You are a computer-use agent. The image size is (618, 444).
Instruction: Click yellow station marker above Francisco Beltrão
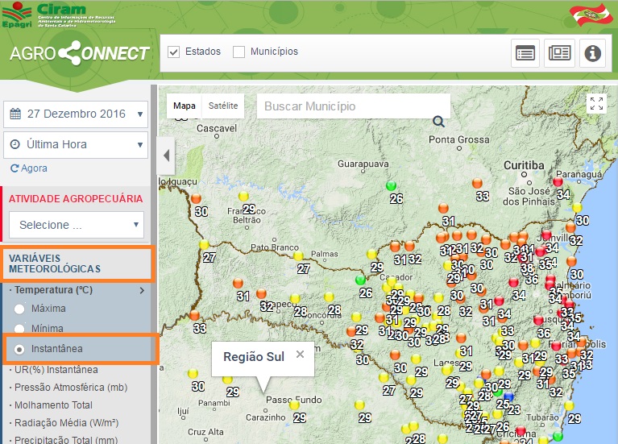pos(243,196)
